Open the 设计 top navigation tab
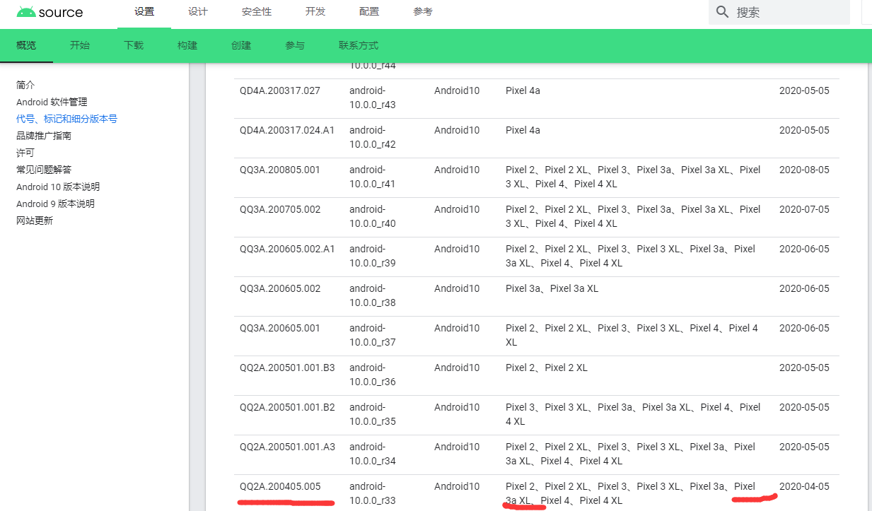 [x=198, y=12]
